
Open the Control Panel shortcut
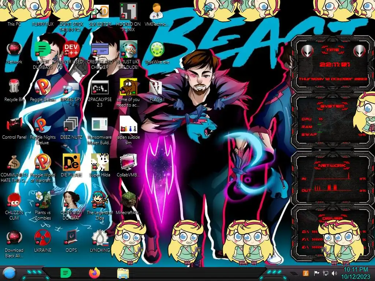tap(14, 128)
